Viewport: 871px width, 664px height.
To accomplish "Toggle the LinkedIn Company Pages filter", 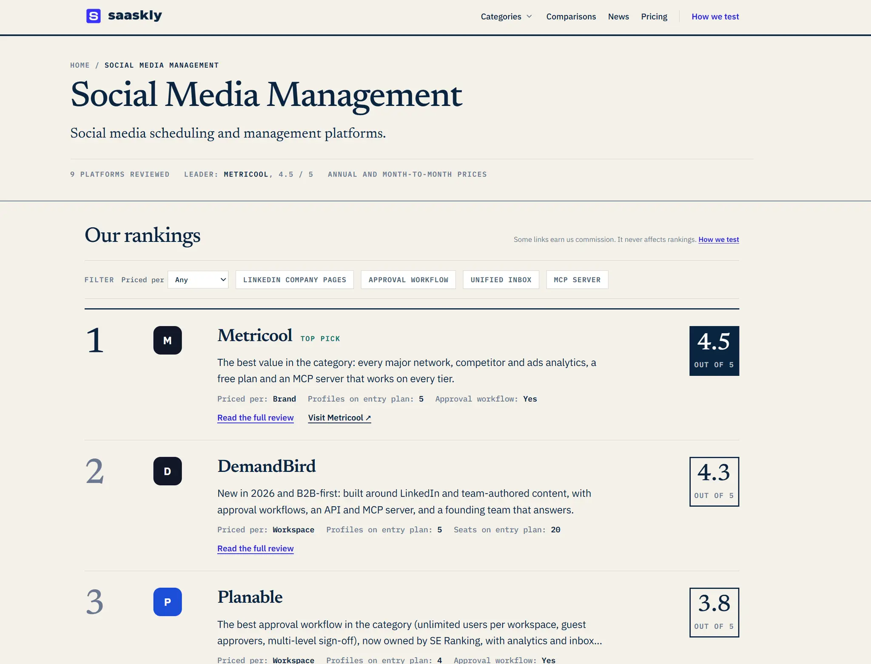I will (295, 280).
